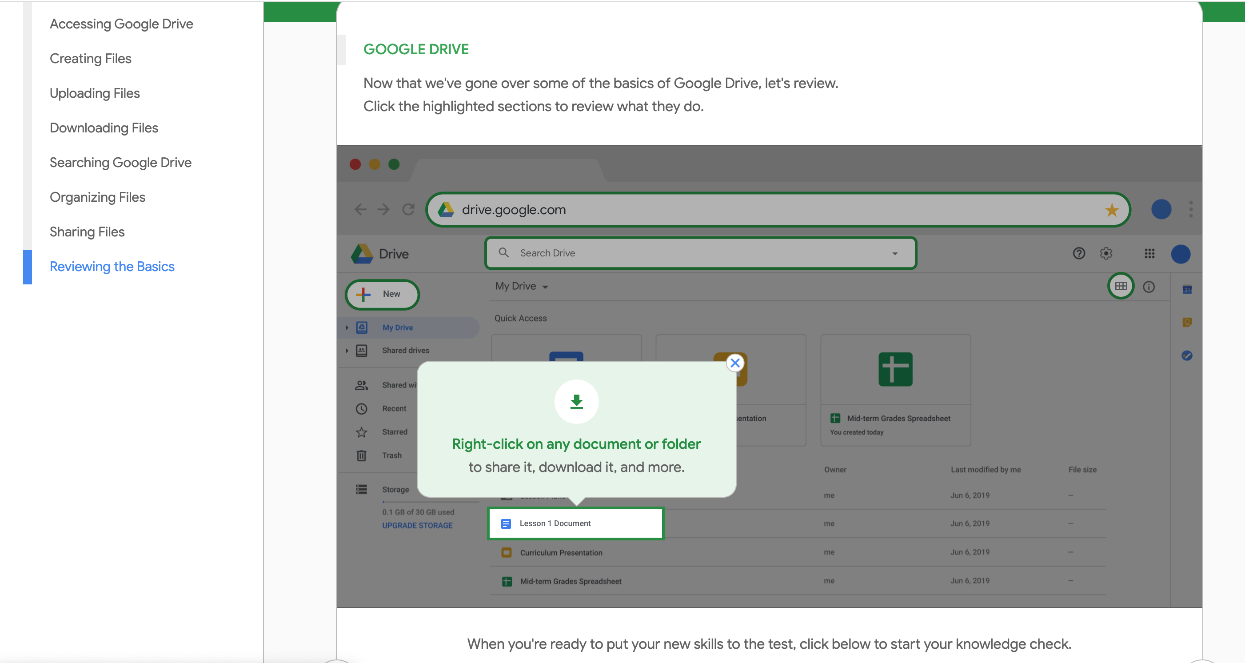The width and height of the screenshot is (1245, 663).
Task: Open the Drive help question mark icon
Action: coord(1079,253)
